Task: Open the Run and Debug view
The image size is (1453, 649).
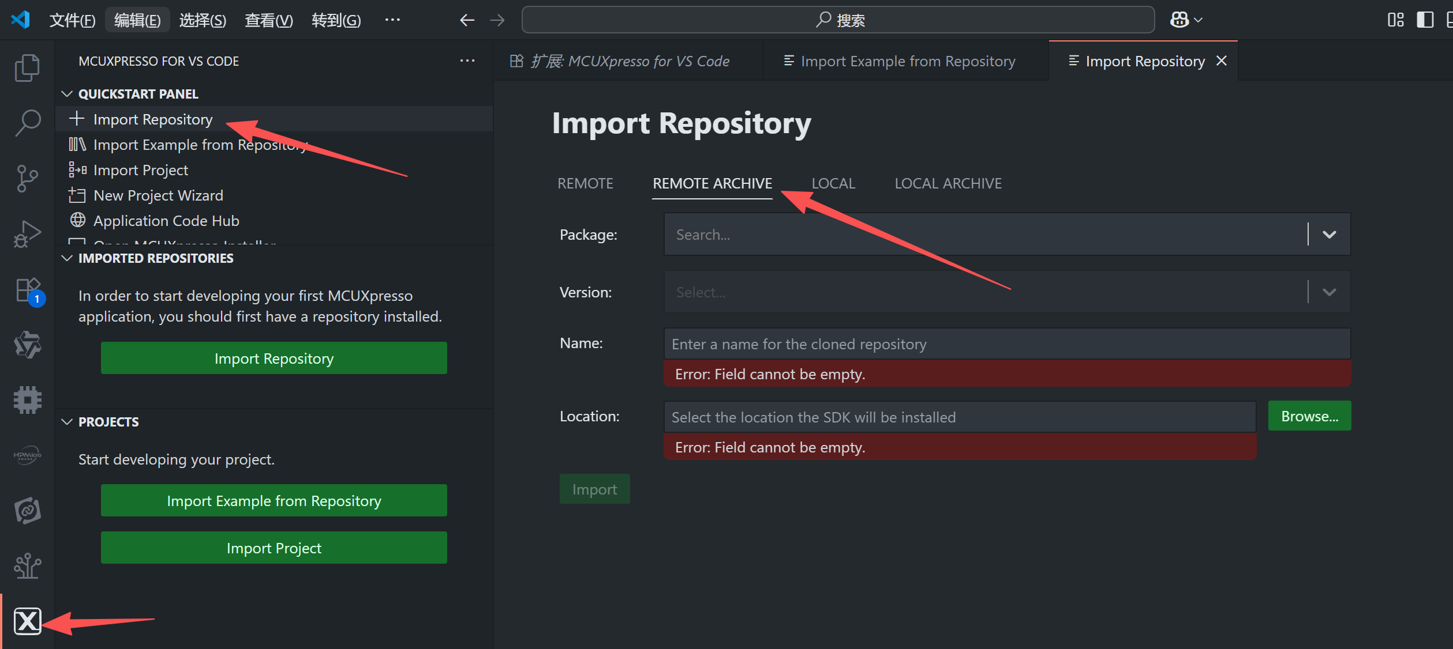Action: (27, 233)
